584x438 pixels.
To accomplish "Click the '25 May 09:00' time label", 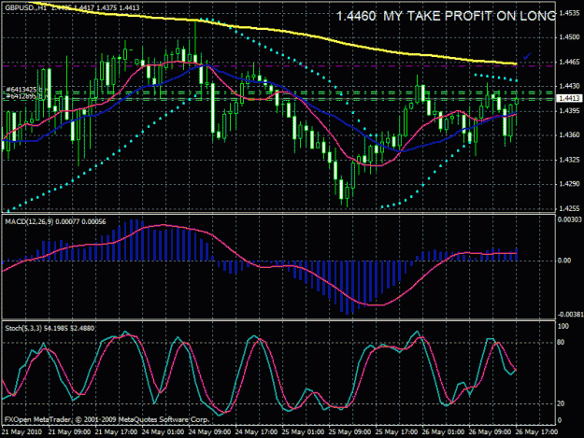I will point(349,432).
